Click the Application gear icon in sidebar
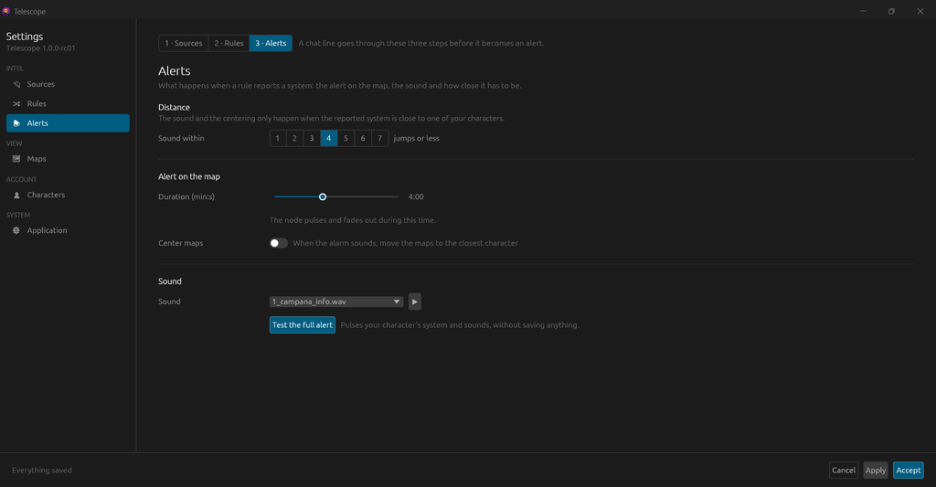This screenshot has height=487, width=936. tap(16, 230)
